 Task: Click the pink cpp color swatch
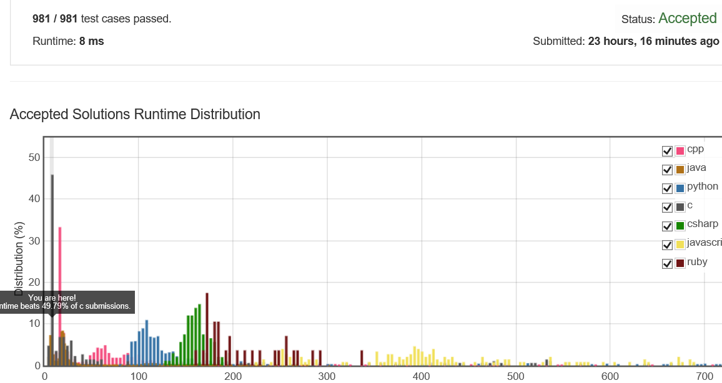680,151
